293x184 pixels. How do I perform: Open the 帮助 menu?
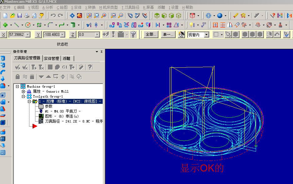[188, 7]
